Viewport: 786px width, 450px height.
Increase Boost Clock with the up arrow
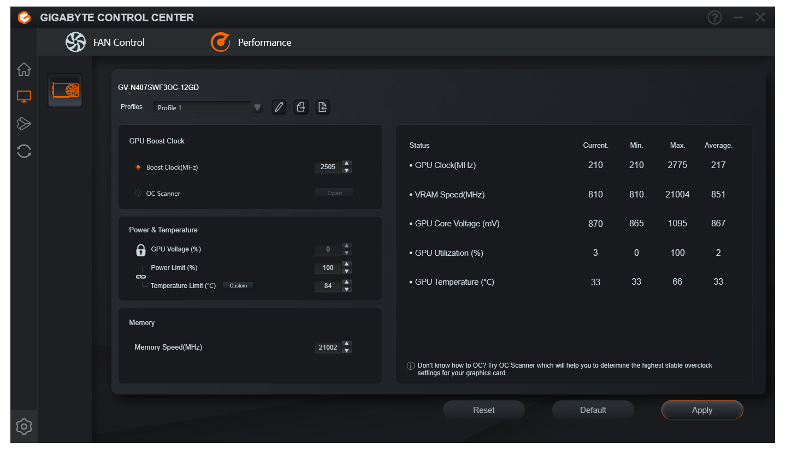click(x=346, y=164)
